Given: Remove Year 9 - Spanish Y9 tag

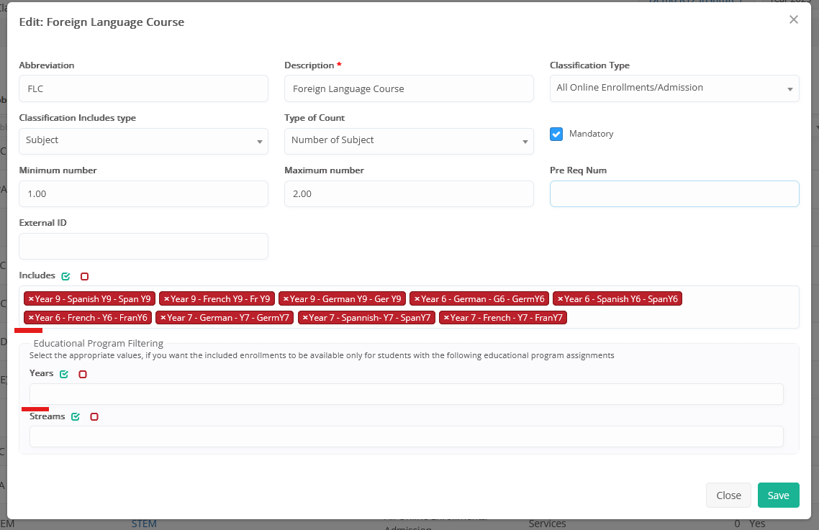Looking at the screenshot, I should tap(31, 299).
